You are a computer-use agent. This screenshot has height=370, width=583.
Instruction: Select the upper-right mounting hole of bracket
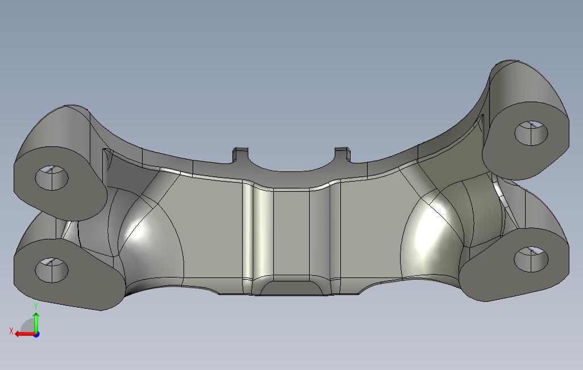point(531,133)
